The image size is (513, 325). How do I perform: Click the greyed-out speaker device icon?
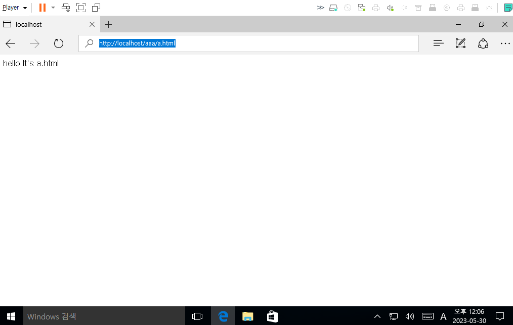click(404, 8)
